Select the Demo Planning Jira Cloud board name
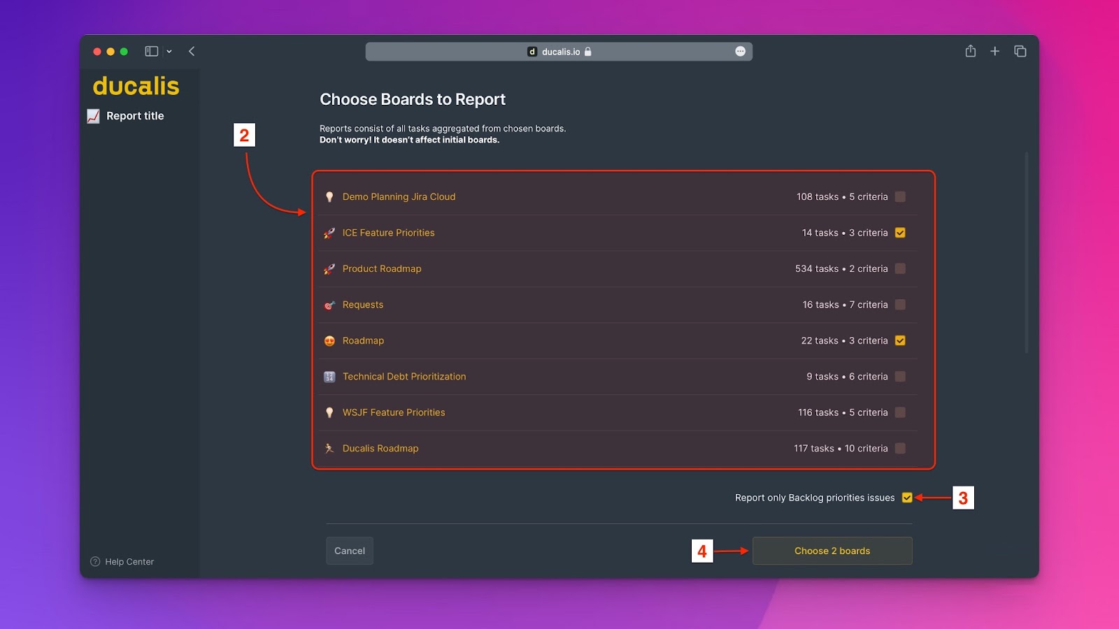Screen dimensions: 1119x629 point(399,197)
